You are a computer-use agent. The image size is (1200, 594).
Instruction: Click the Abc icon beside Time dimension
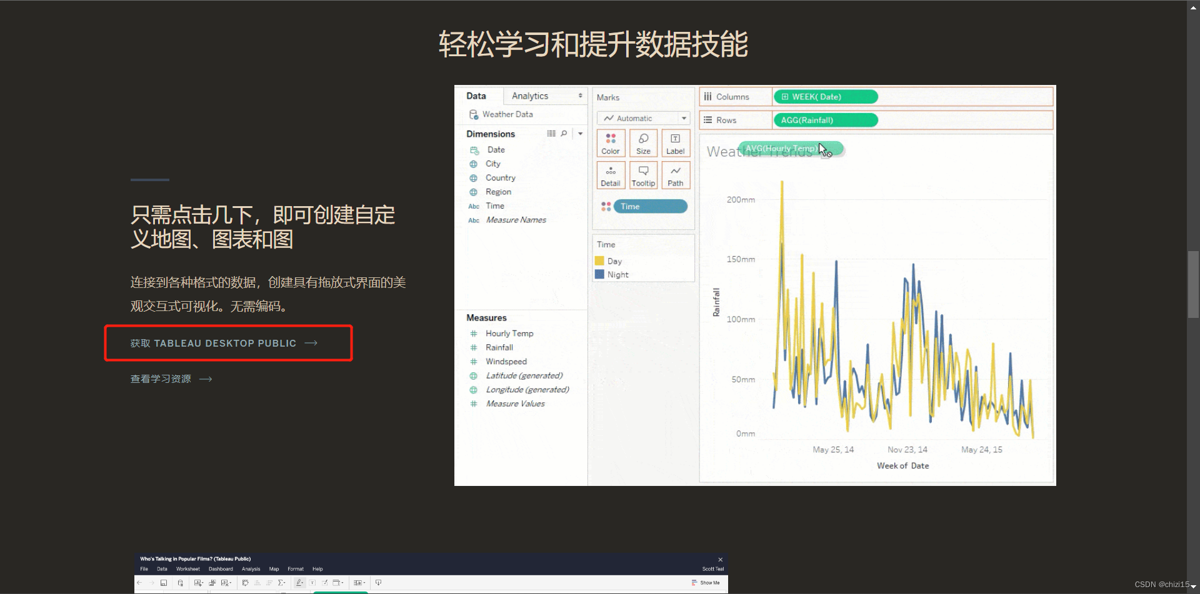pos(474,206)
